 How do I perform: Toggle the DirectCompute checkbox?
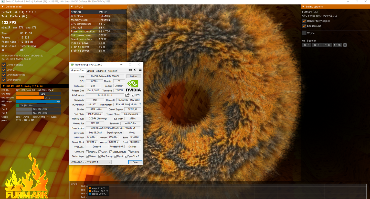111,152
